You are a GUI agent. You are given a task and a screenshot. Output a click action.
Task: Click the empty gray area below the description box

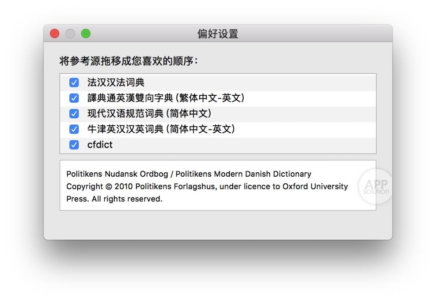pyautogui.click(x=218, y=225)
